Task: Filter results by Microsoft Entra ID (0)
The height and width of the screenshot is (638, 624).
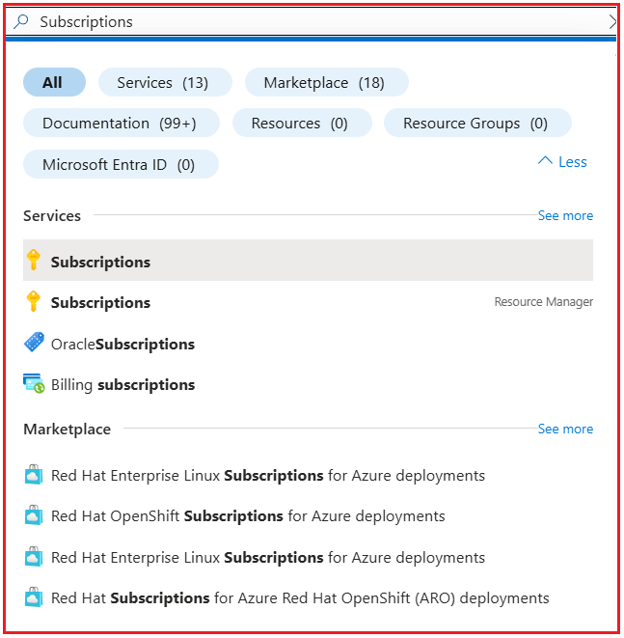Action: 121,164
